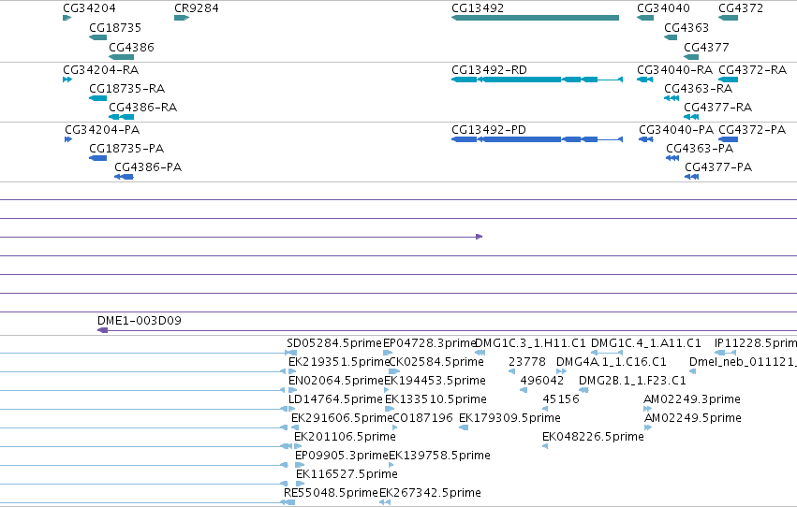The height and width of the screenshot is (507, 797).
Task: Click EK179309.5prime label
Action: click(x=509, y=418)
